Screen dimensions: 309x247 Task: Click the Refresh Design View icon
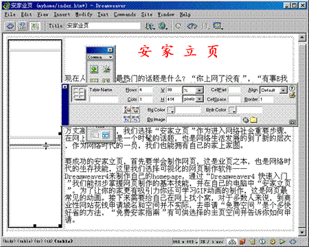pyautogui.click(x=178, y=26)
